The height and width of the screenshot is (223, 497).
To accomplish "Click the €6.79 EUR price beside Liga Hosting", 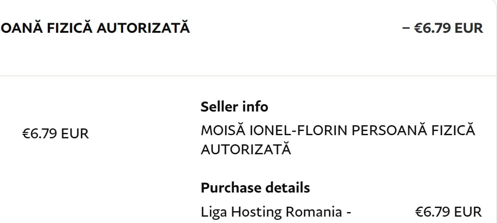I will pyautogui.click(x=449, y=212).
